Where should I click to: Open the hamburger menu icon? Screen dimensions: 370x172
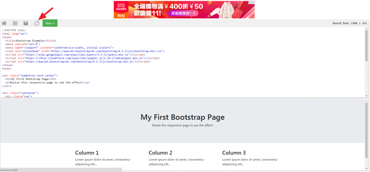point(15,23)
